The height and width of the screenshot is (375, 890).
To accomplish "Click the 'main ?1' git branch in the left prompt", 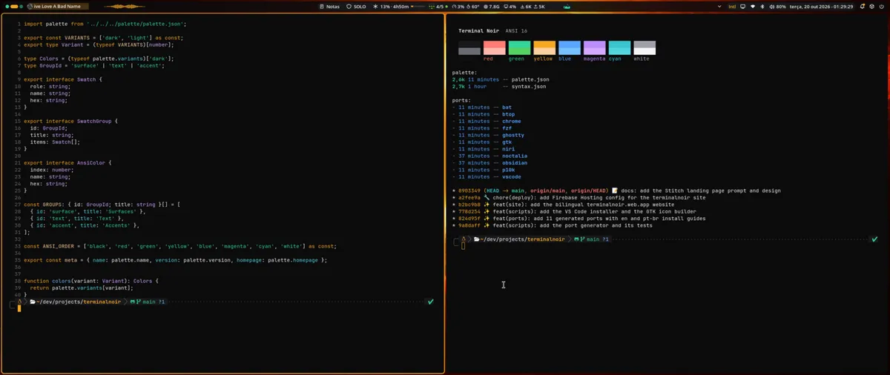I will 153,302.
